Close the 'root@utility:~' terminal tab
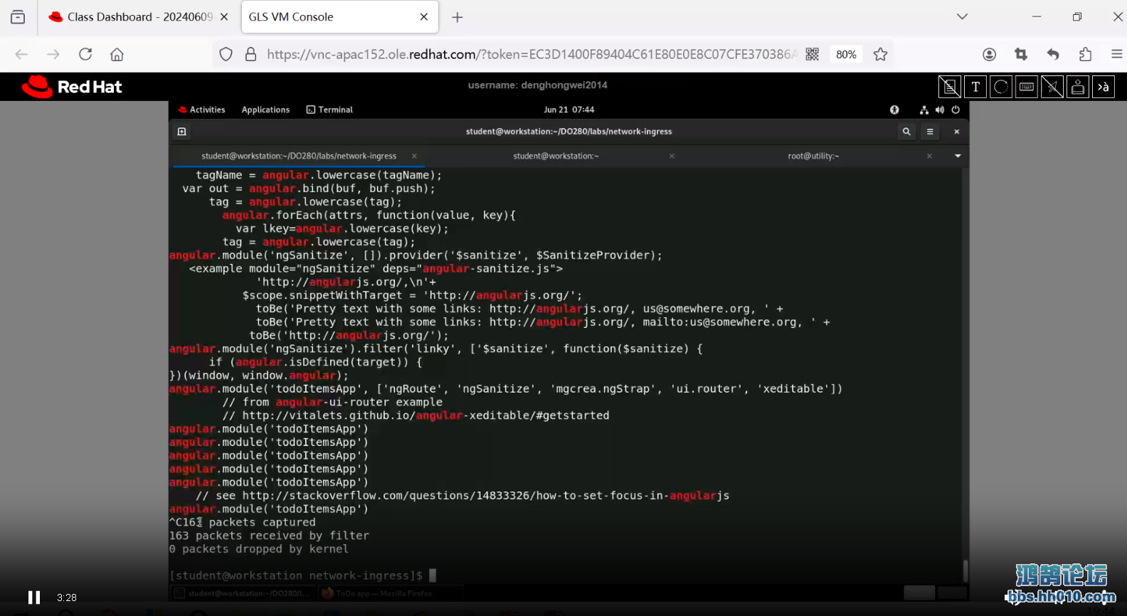 tap(929, 156)
